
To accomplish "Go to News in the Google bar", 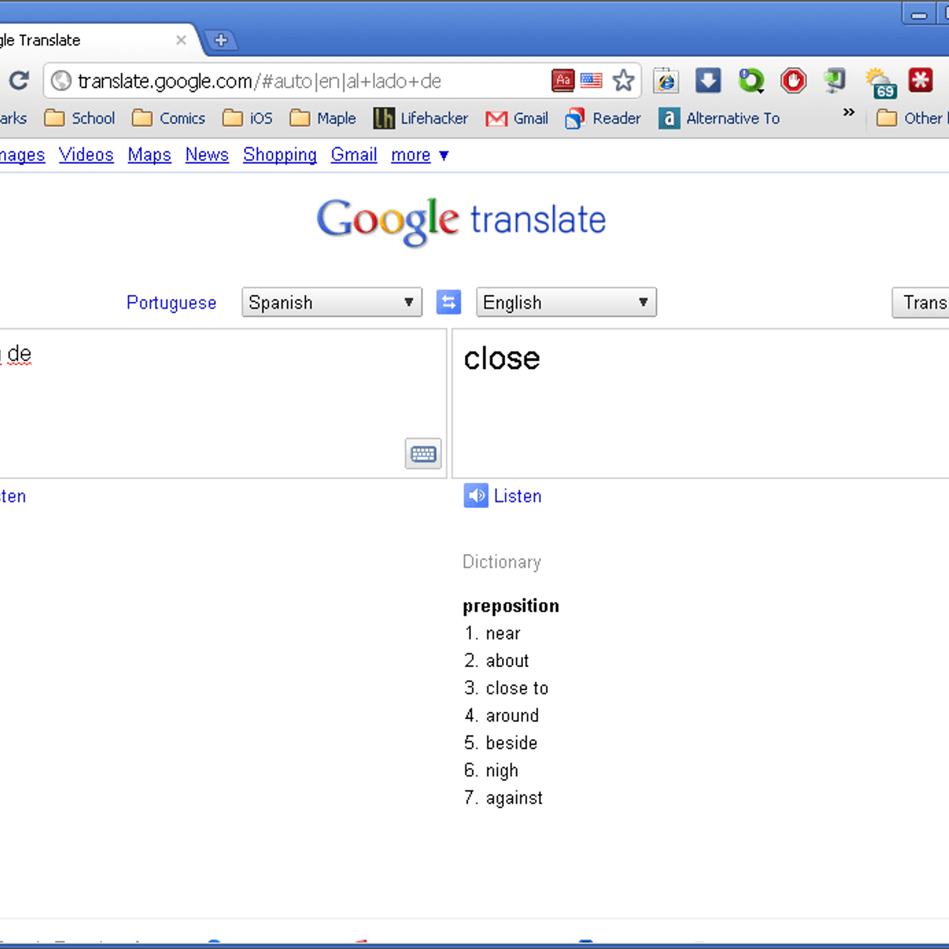I will point(207,154).
